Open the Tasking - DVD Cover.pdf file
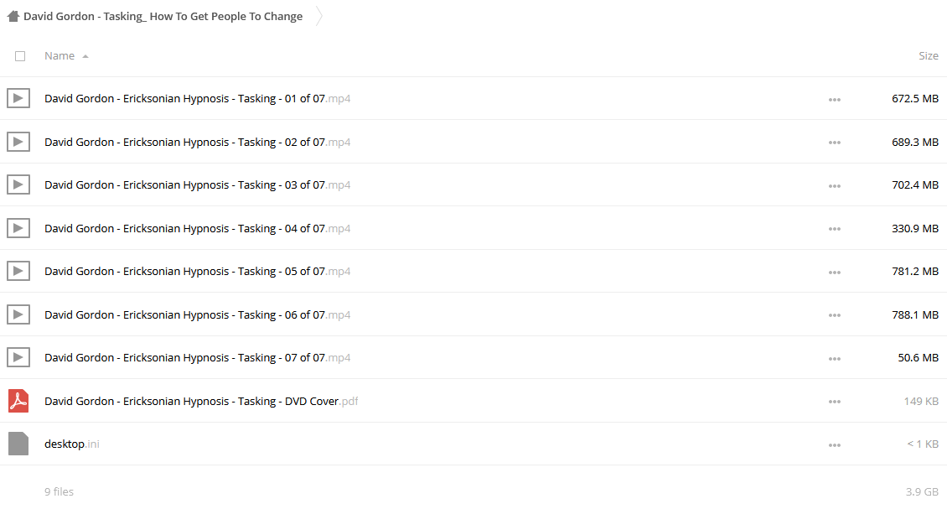947x509 pixels. 201,402
